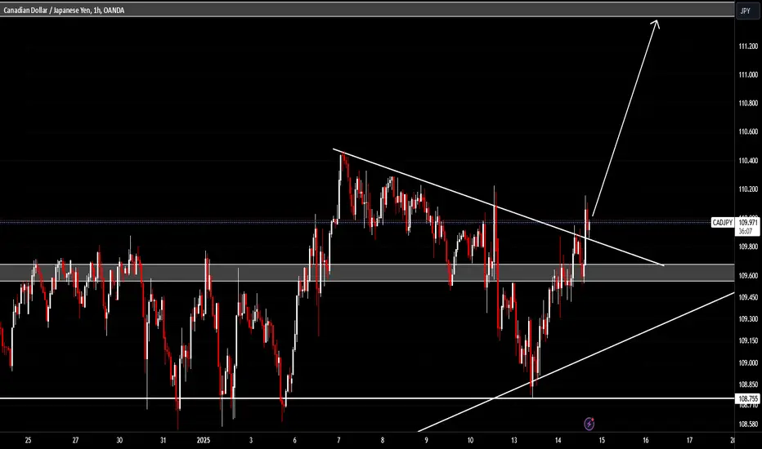Click the 110.600 price scale label

(748, 131)
